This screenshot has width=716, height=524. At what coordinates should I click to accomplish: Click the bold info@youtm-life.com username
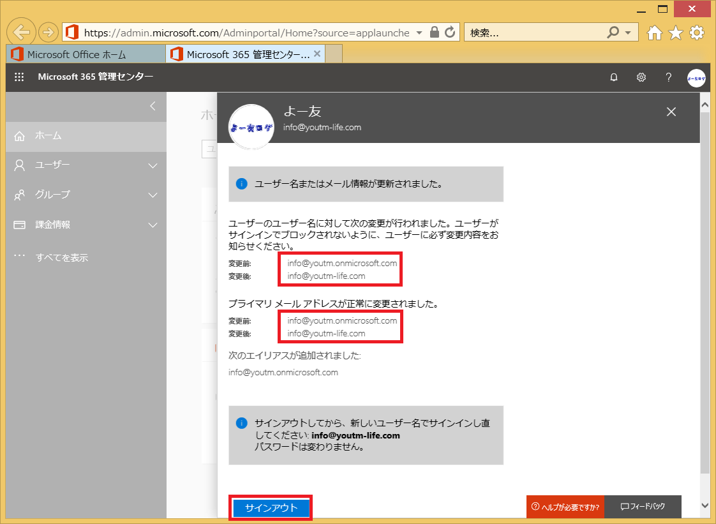pyautogui.click(x=355, y=435)
